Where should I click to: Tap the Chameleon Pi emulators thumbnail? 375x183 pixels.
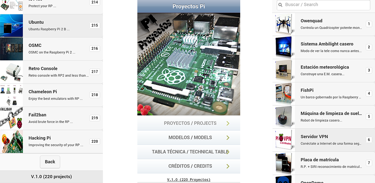pyautogui.click(x=11, y=95)
